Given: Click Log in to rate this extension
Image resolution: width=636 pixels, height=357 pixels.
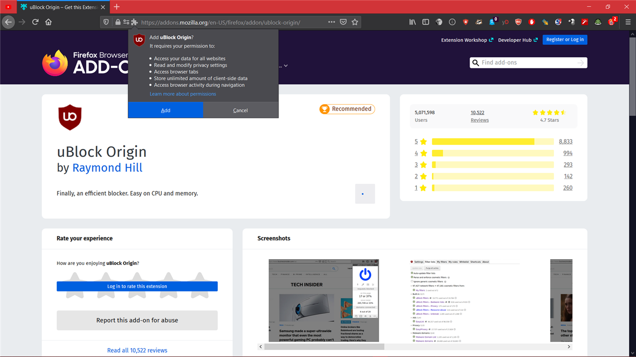Looking at the screenshot, I should click(137, 286).
